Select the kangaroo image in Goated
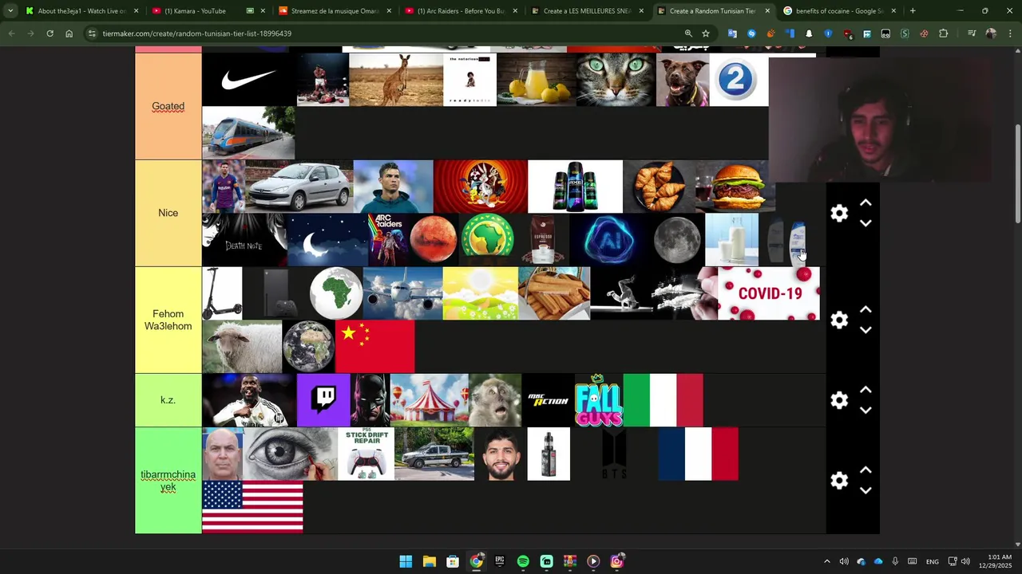The height and width of the screenshot is (574, 1022). tap(396, 80)
